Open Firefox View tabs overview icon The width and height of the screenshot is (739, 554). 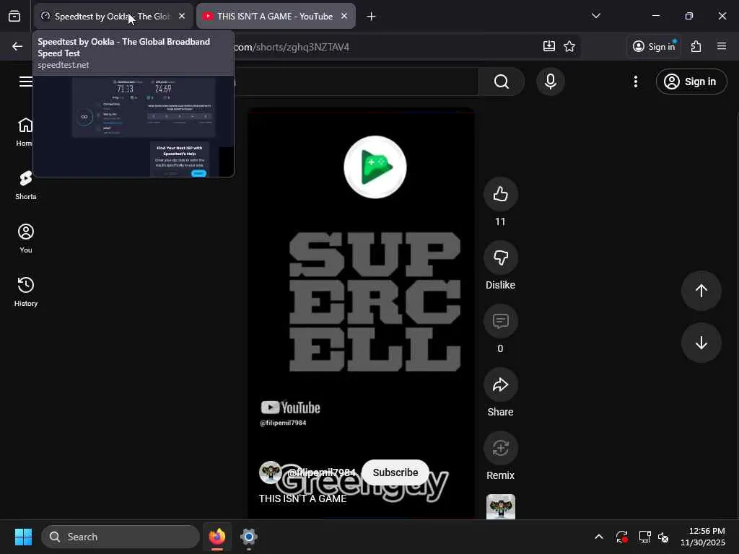(x=14, y=16)
